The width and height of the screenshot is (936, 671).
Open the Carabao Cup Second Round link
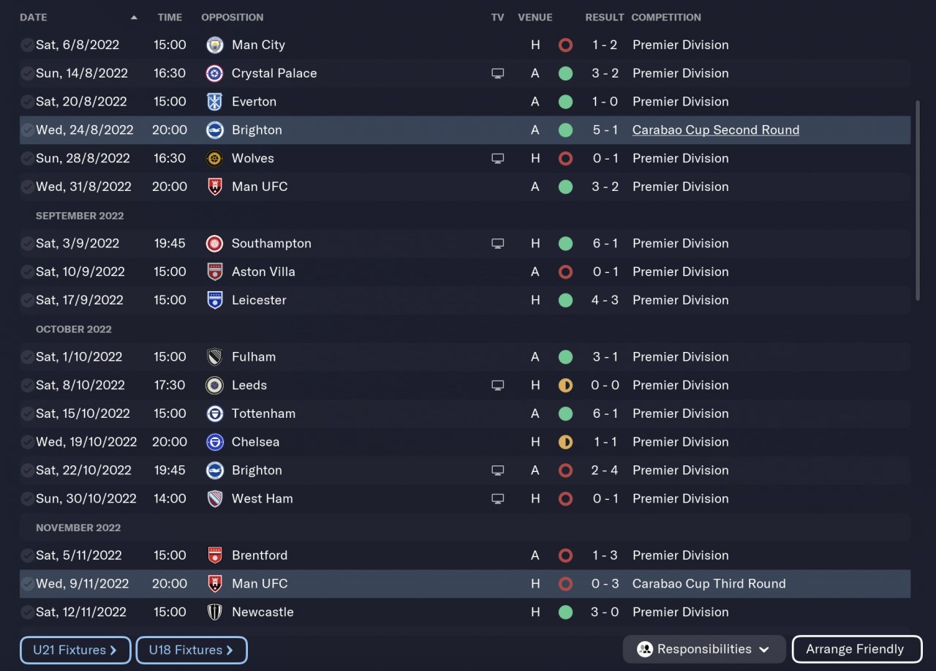coord(715,130)
